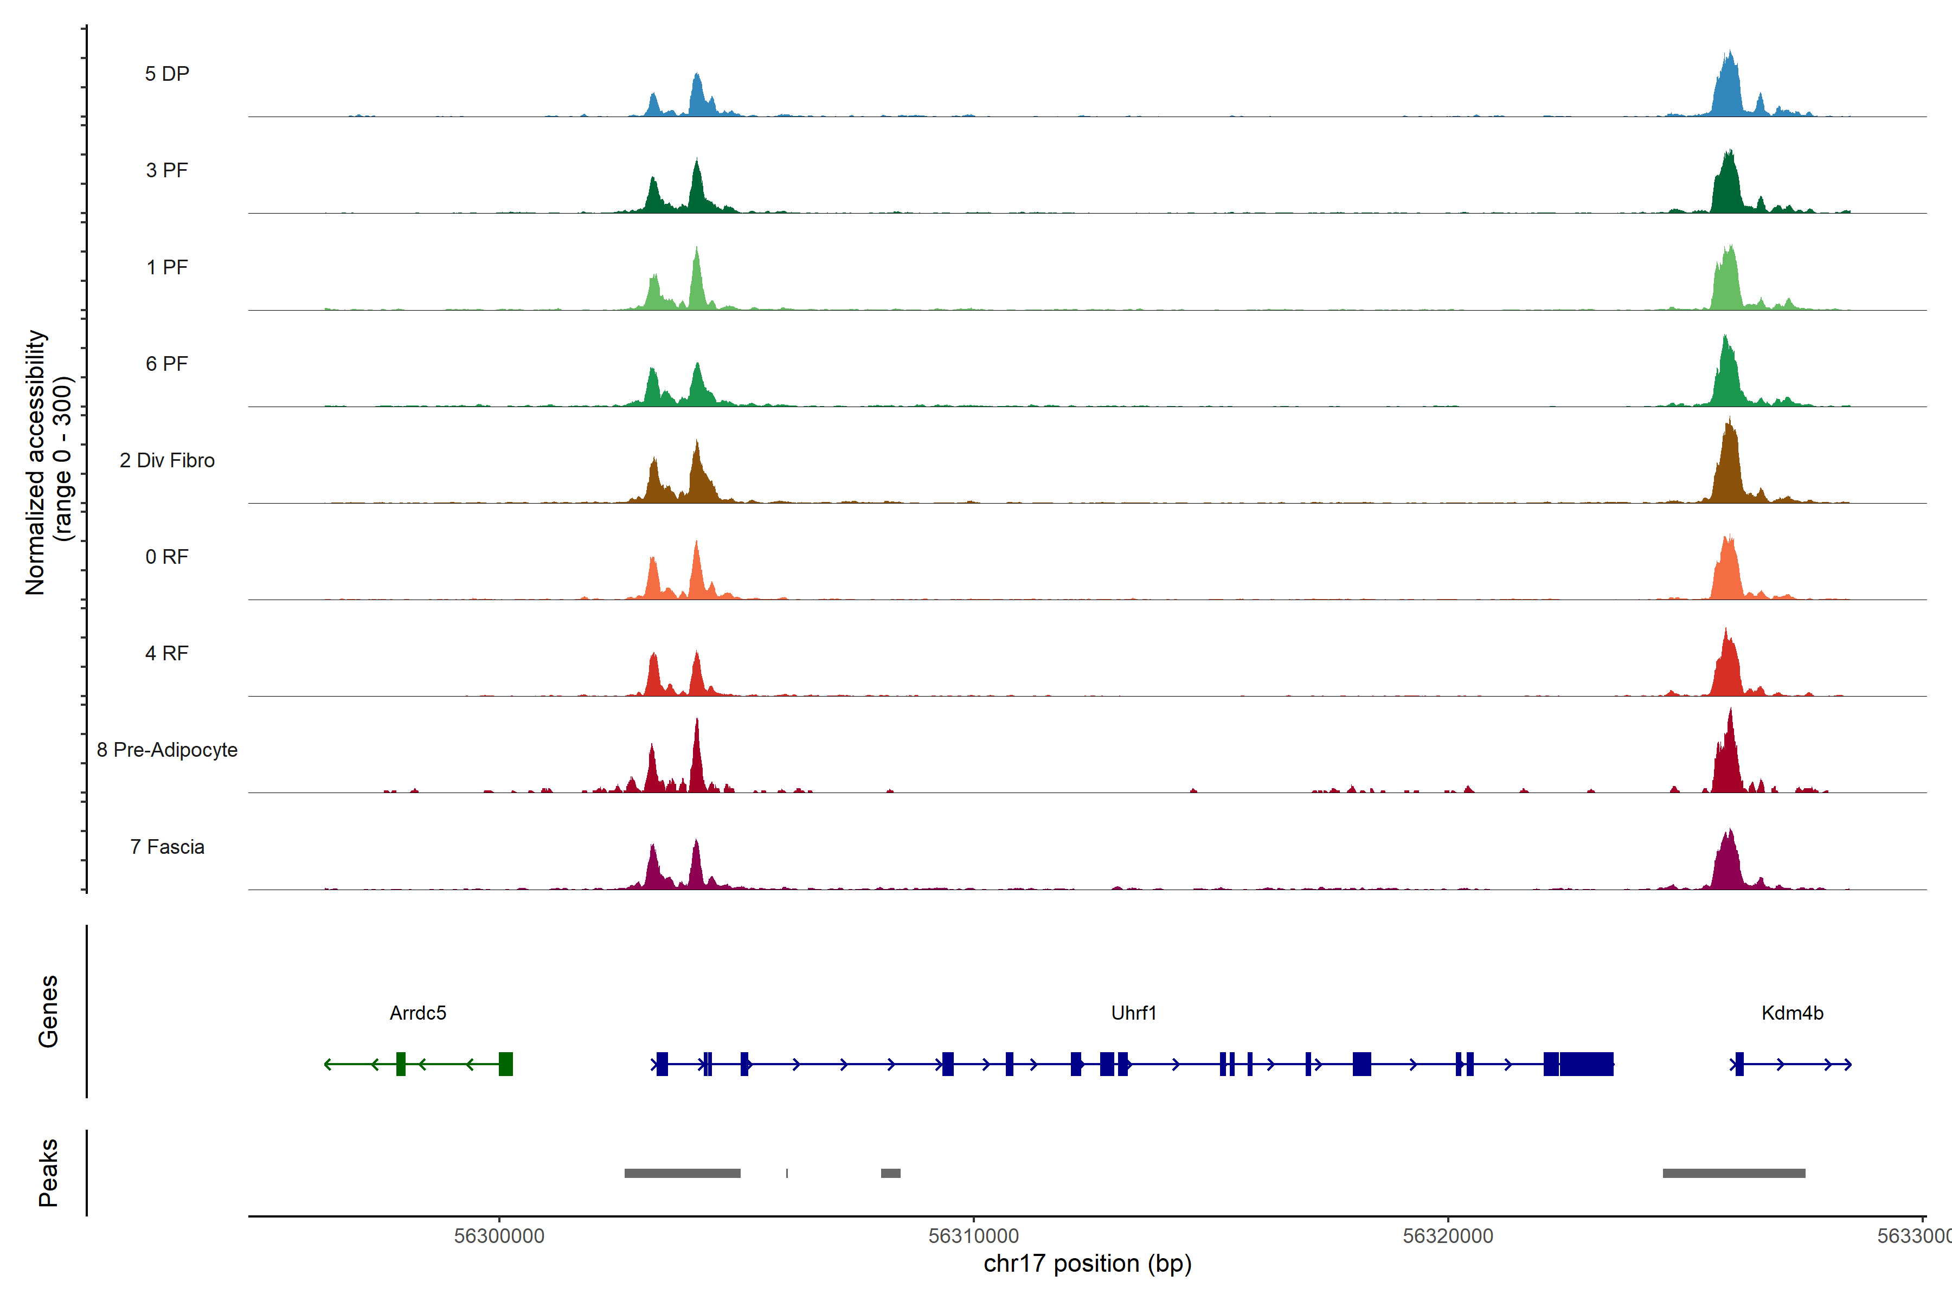Click the 3 PF track label

167,170
